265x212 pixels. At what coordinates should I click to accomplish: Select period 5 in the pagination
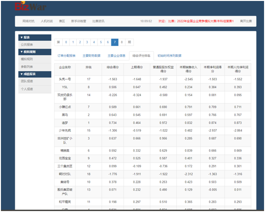click(x=101, y=42)
